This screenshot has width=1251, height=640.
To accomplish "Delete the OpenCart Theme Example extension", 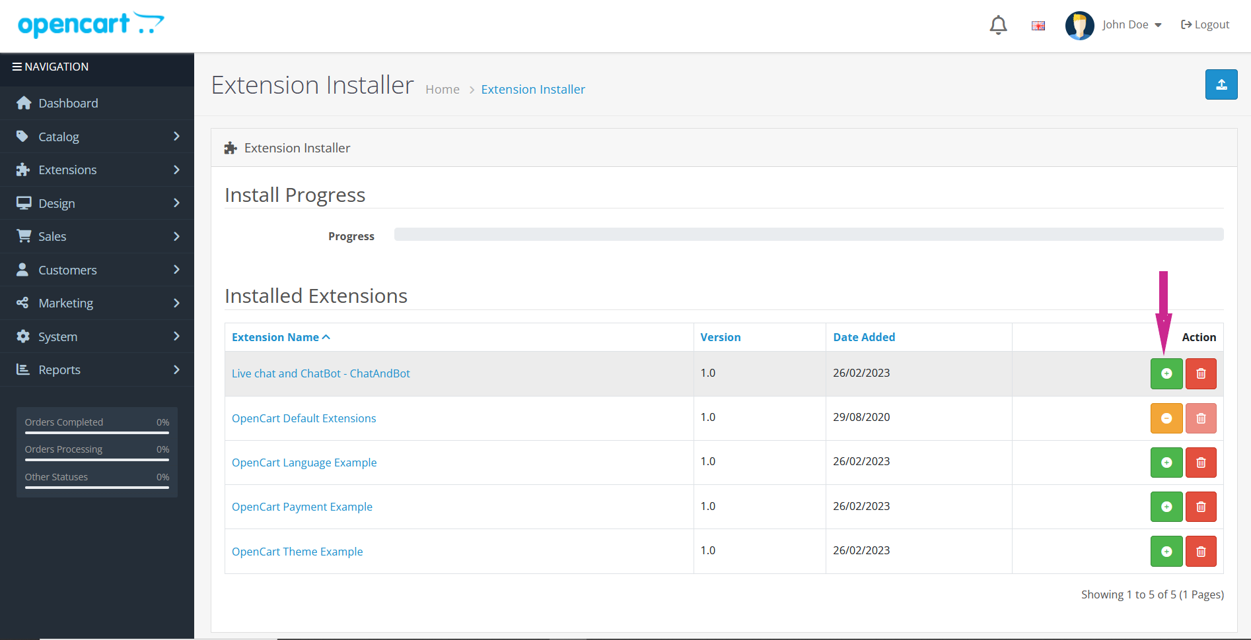I will tap(1201, 551).
